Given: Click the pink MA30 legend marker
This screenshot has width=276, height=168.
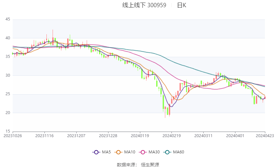Looking at the screenshot, I should point(143,152).
